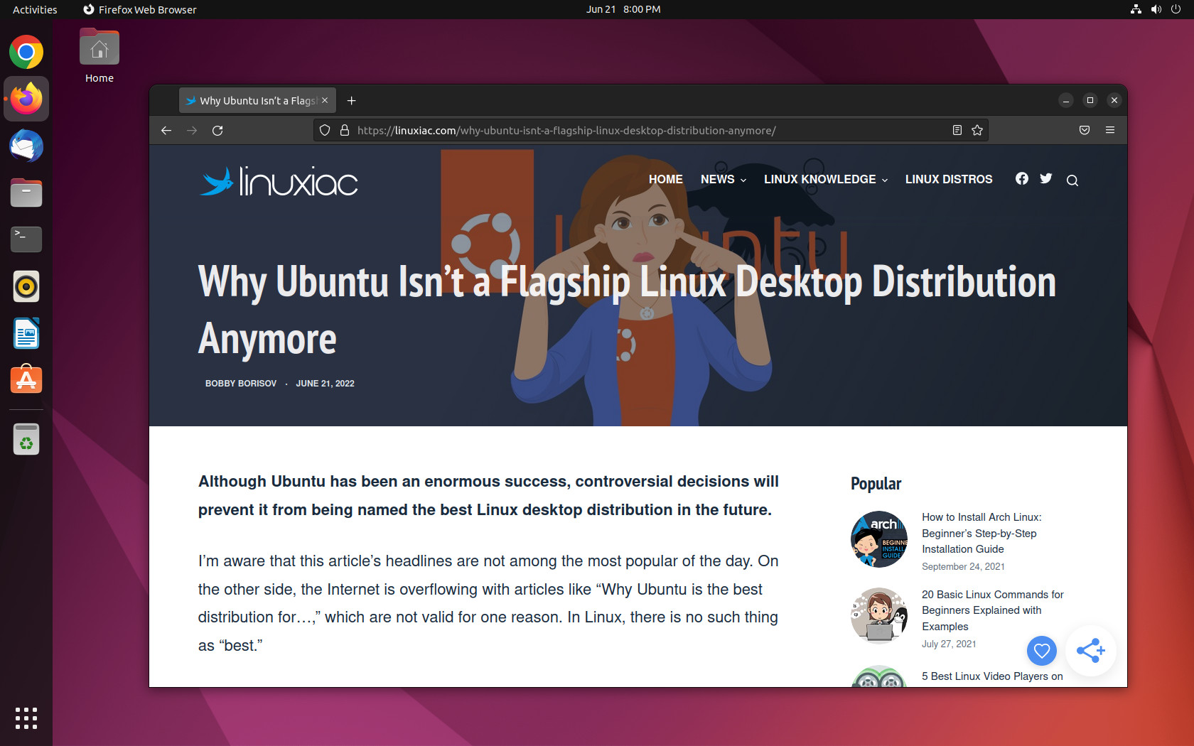1194x746 pixels.
Task: Open Terminal from the dock
Action: (26, 239)
